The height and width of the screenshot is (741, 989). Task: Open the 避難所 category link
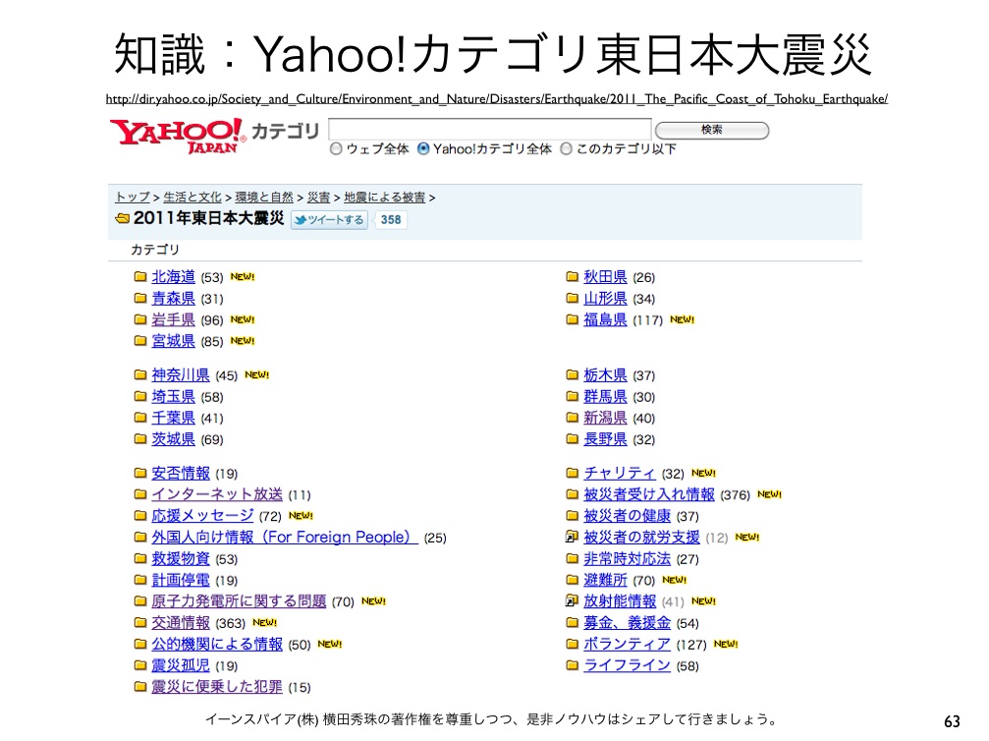(x=606, y=580)
